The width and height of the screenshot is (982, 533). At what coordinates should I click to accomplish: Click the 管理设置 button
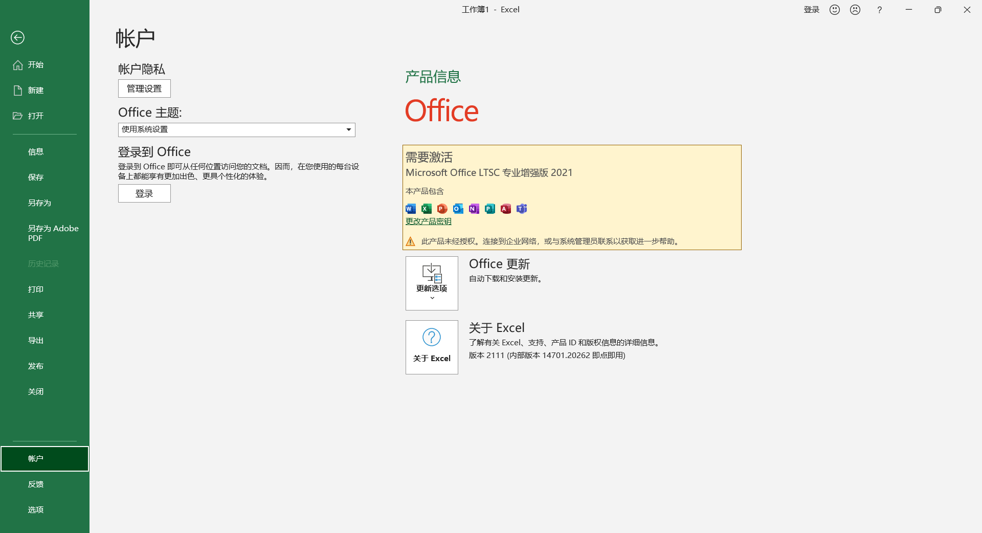[x=144, y=88]
